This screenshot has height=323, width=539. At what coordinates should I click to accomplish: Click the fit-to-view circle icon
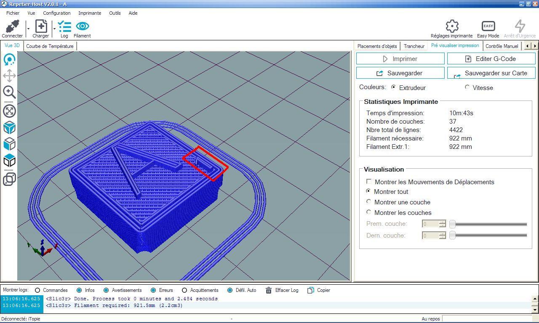point(9,111)
